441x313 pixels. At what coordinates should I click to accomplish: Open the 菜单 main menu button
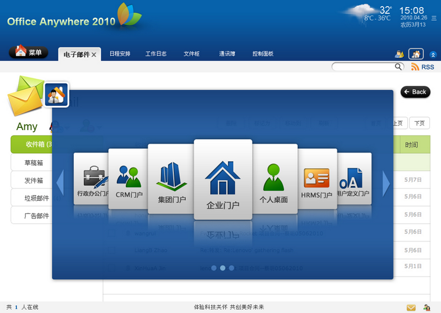coord(29,52)
